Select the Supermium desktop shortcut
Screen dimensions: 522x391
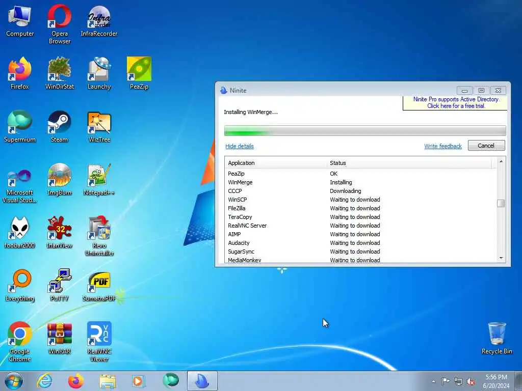pyautogui.click(x=20, y=126)
